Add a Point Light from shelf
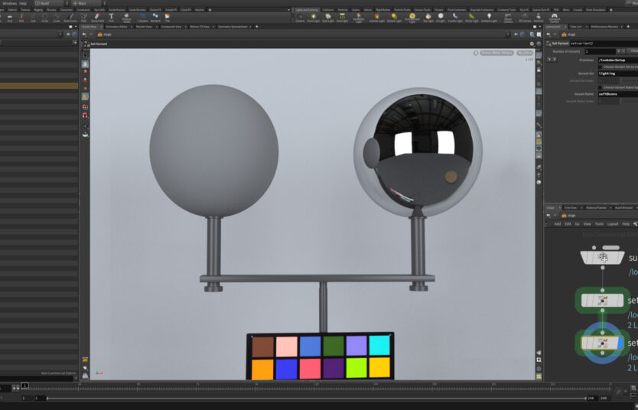Screen dimensions: 638x410 click(313, 17)
